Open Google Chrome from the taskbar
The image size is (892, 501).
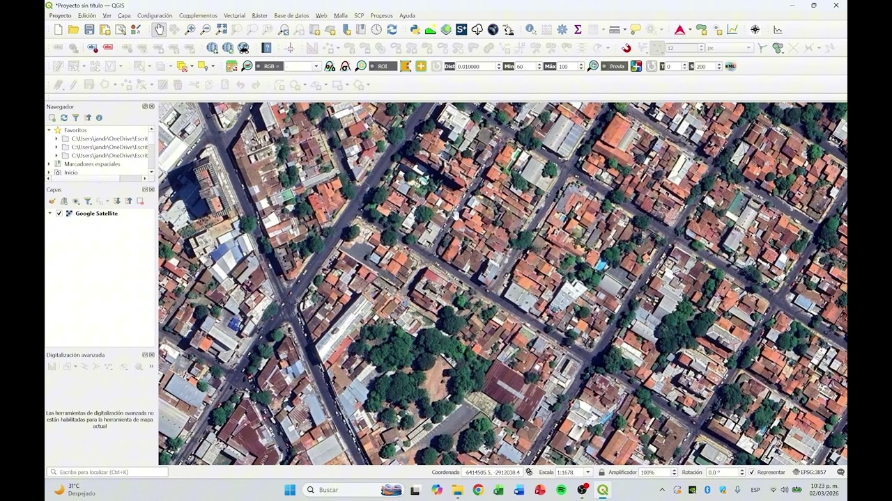click(x=478, y=490)
